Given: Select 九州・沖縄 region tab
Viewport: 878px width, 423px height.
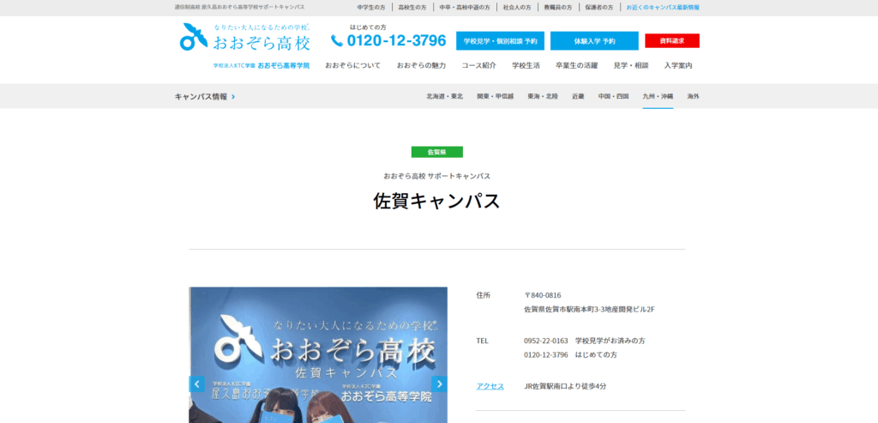Looking at the screenshot, I should click(x=658, y=96).
